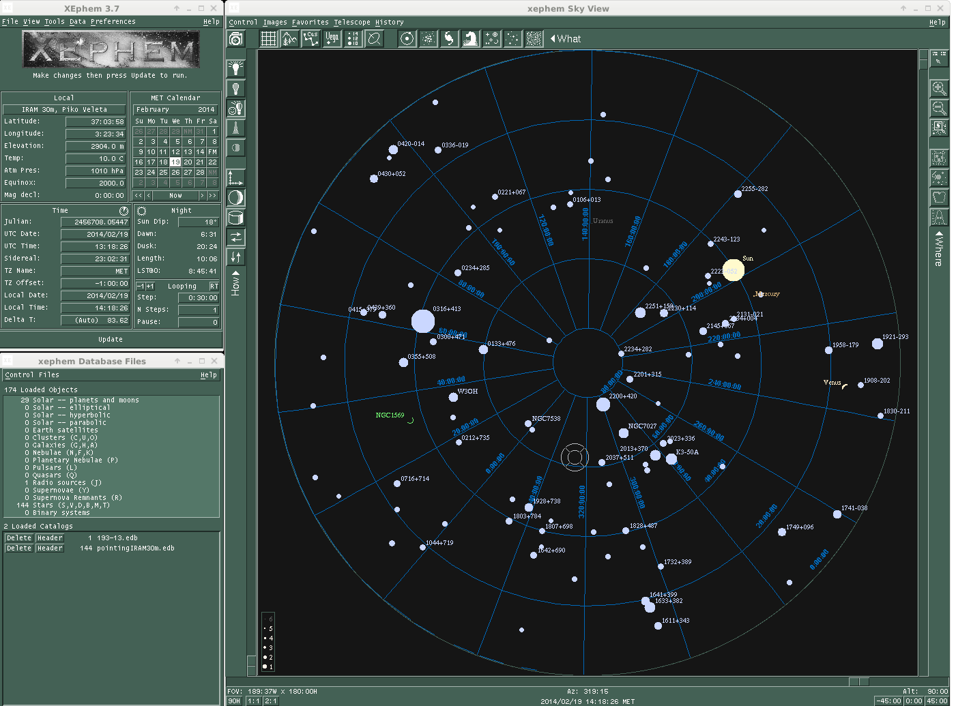Toggle the brighter lightbulb icon
This screenshot has height=706, width=956.
click(x=235, y=68)
